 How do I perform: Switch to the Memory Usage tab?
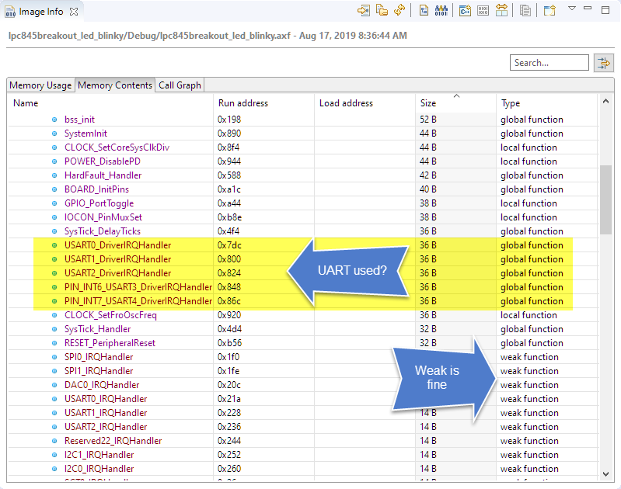point(40,85)
